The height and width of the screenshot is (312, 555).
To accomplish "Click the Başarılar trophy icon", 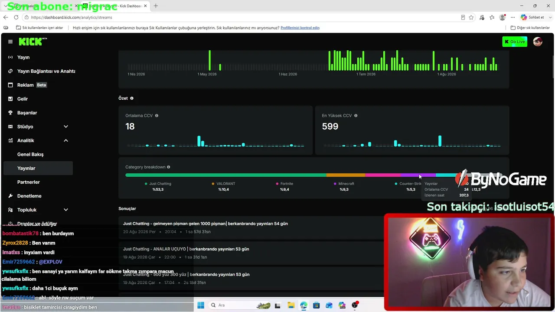I will 10,113.
